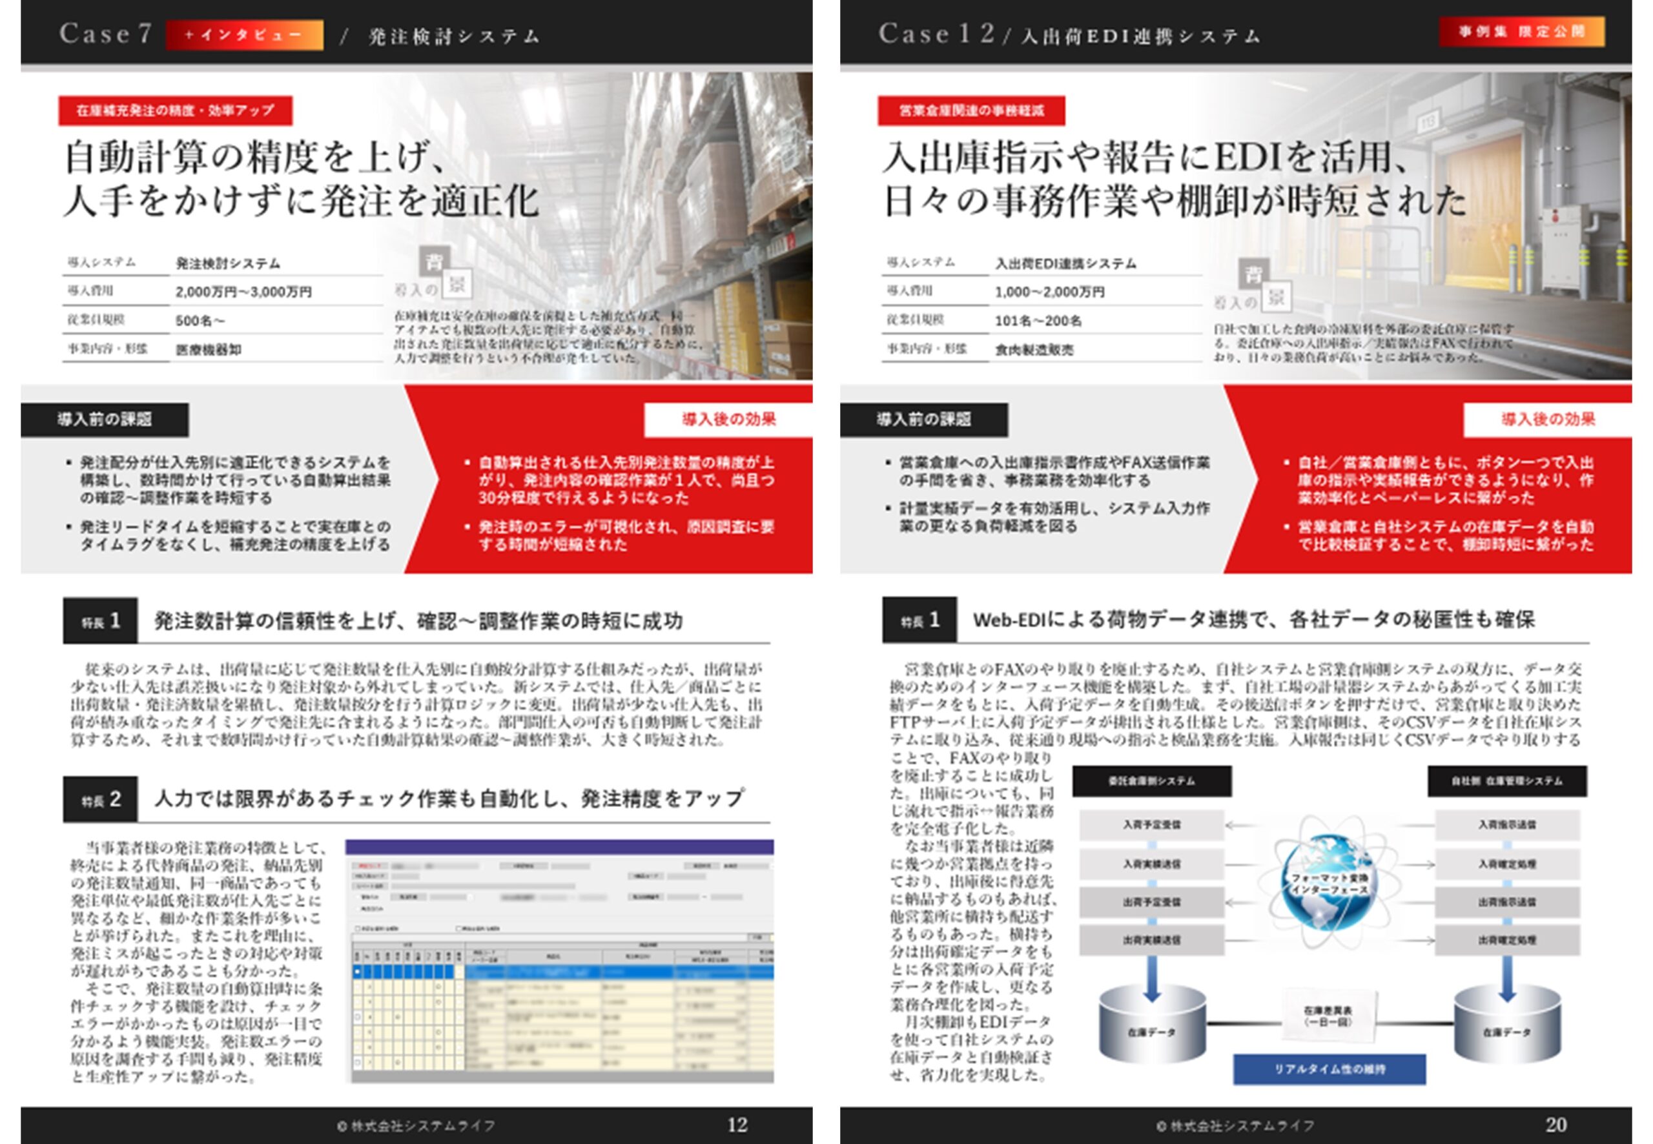
Task: Click the 入出荷EDI連携システム title in the header
Action: click(x=1140, y=37)
